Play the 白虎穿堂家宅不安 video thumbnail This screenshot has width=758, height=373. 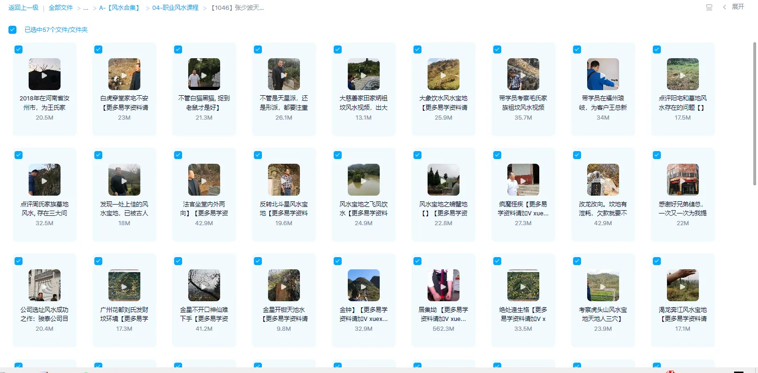(x=124, y=74)
